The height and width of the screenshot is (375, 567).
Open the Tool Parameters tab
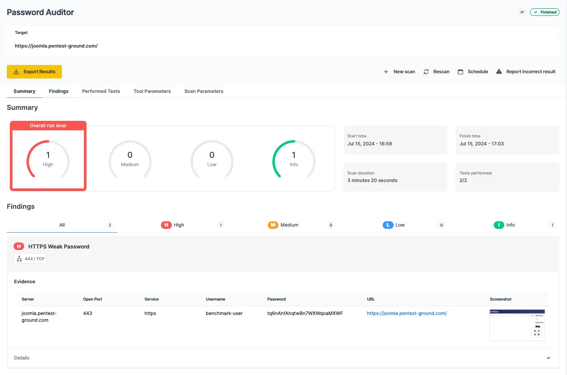152,91
